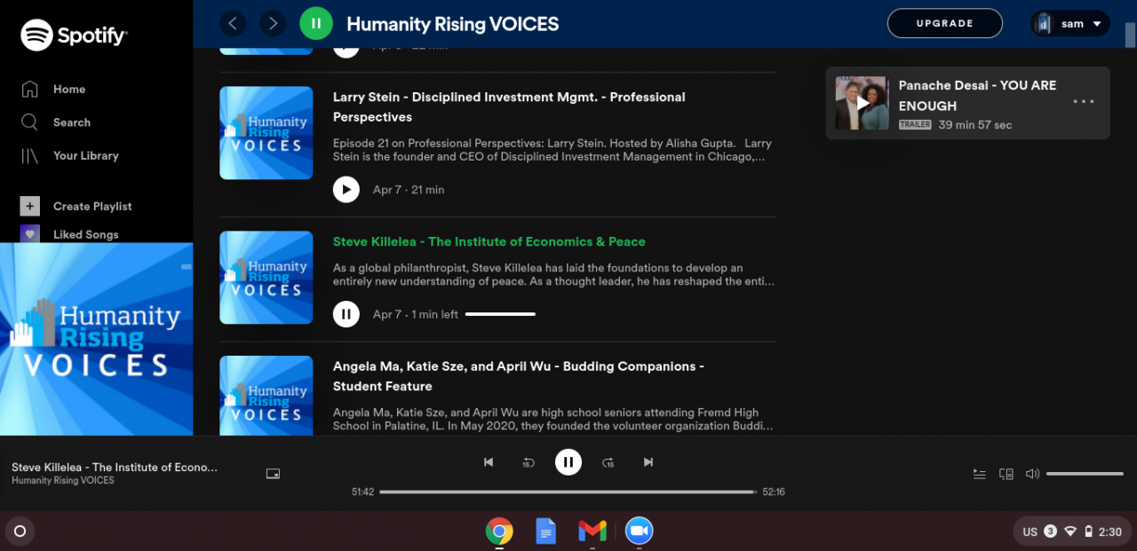Screen dimensions: 1137x551
Task: Skip forward 15 seconds
Action: click(x=608, y=462)
